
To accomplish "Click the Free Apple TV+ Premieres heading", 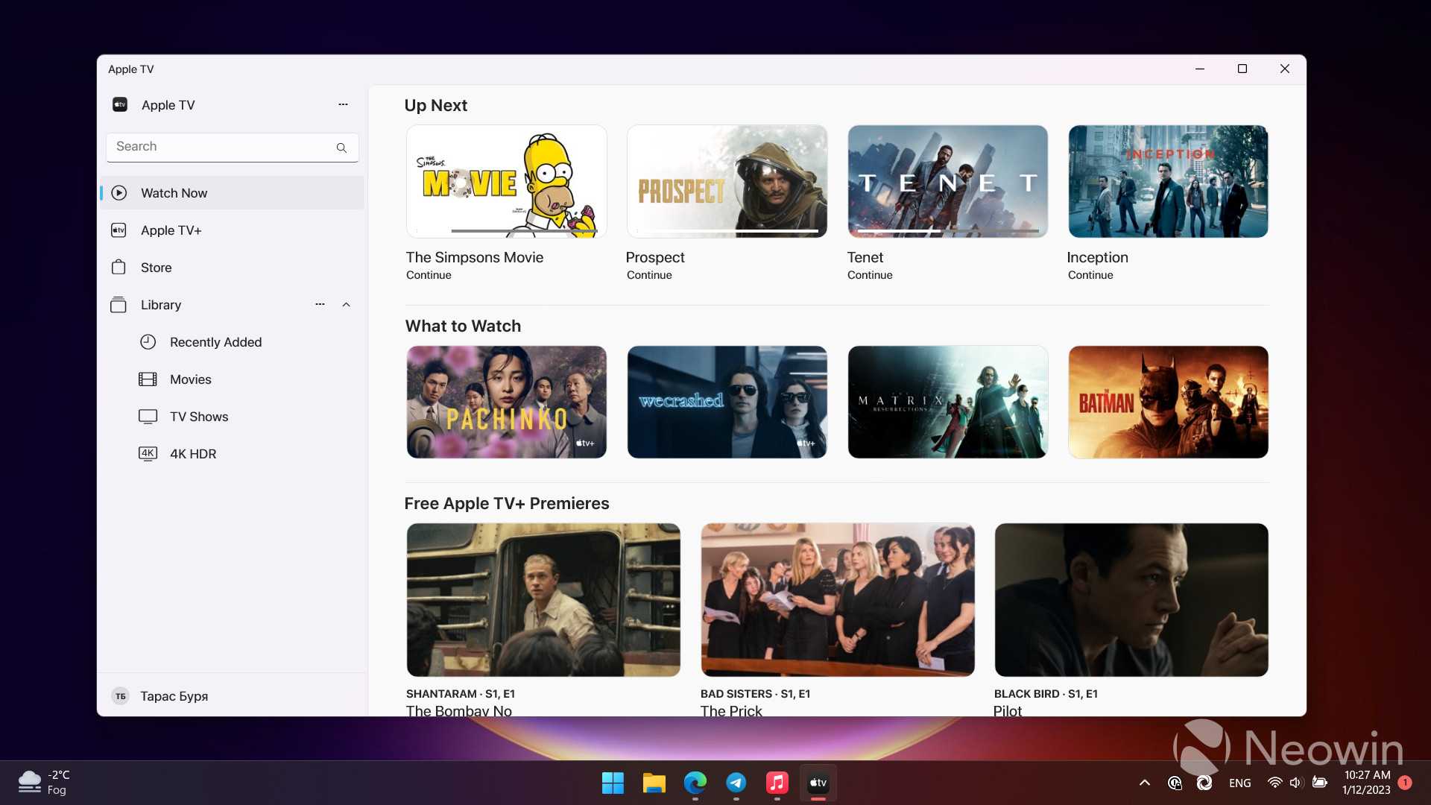I will (x=507, y=503).
